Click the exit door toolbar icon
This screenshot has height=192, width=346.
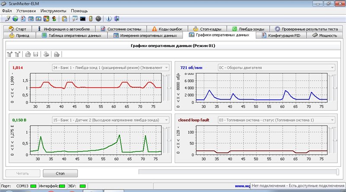[117, 19]
